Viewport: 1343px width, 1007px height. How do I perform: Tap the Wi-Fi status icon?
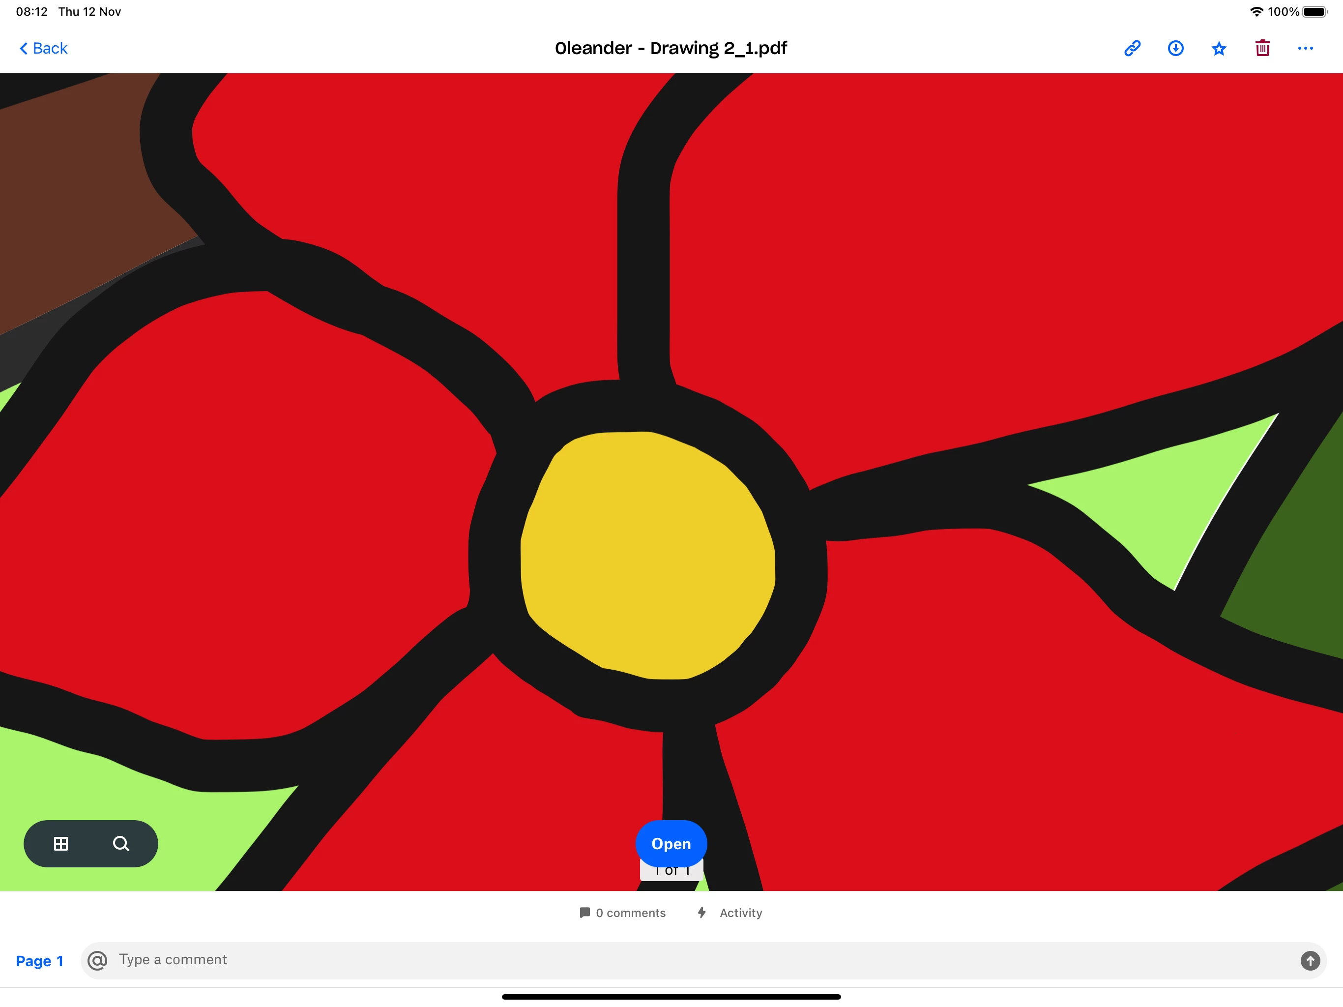1256,11
